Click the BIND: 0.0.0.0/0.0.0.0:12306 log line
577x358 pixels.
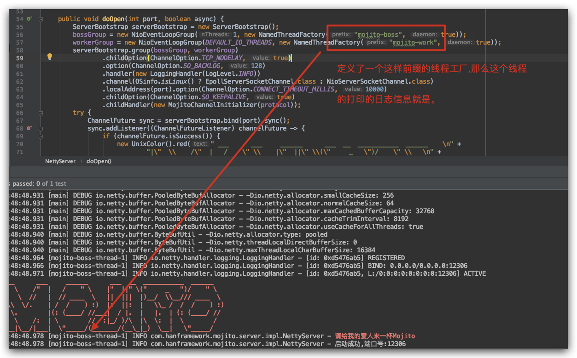(239, 266)
